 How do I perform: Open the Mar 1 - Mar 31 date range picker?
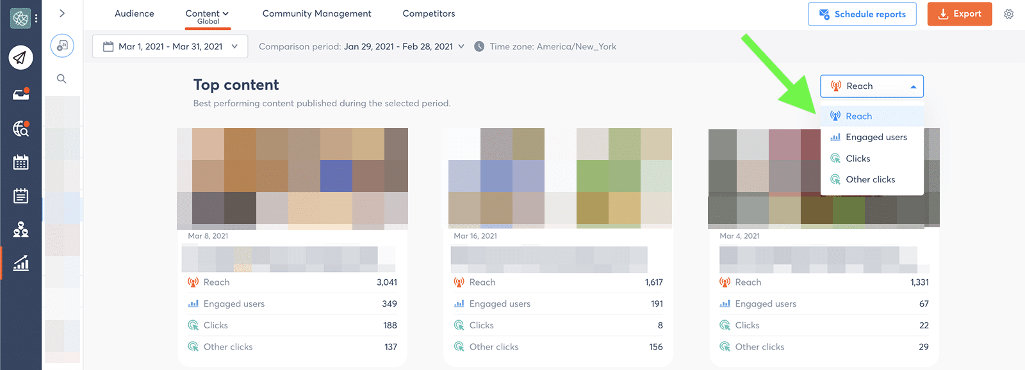(170, 47)
